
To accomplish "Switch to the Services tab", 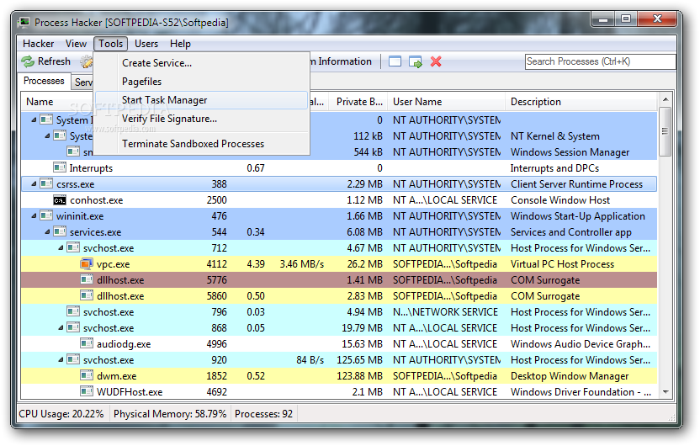I will pos(82,82).
